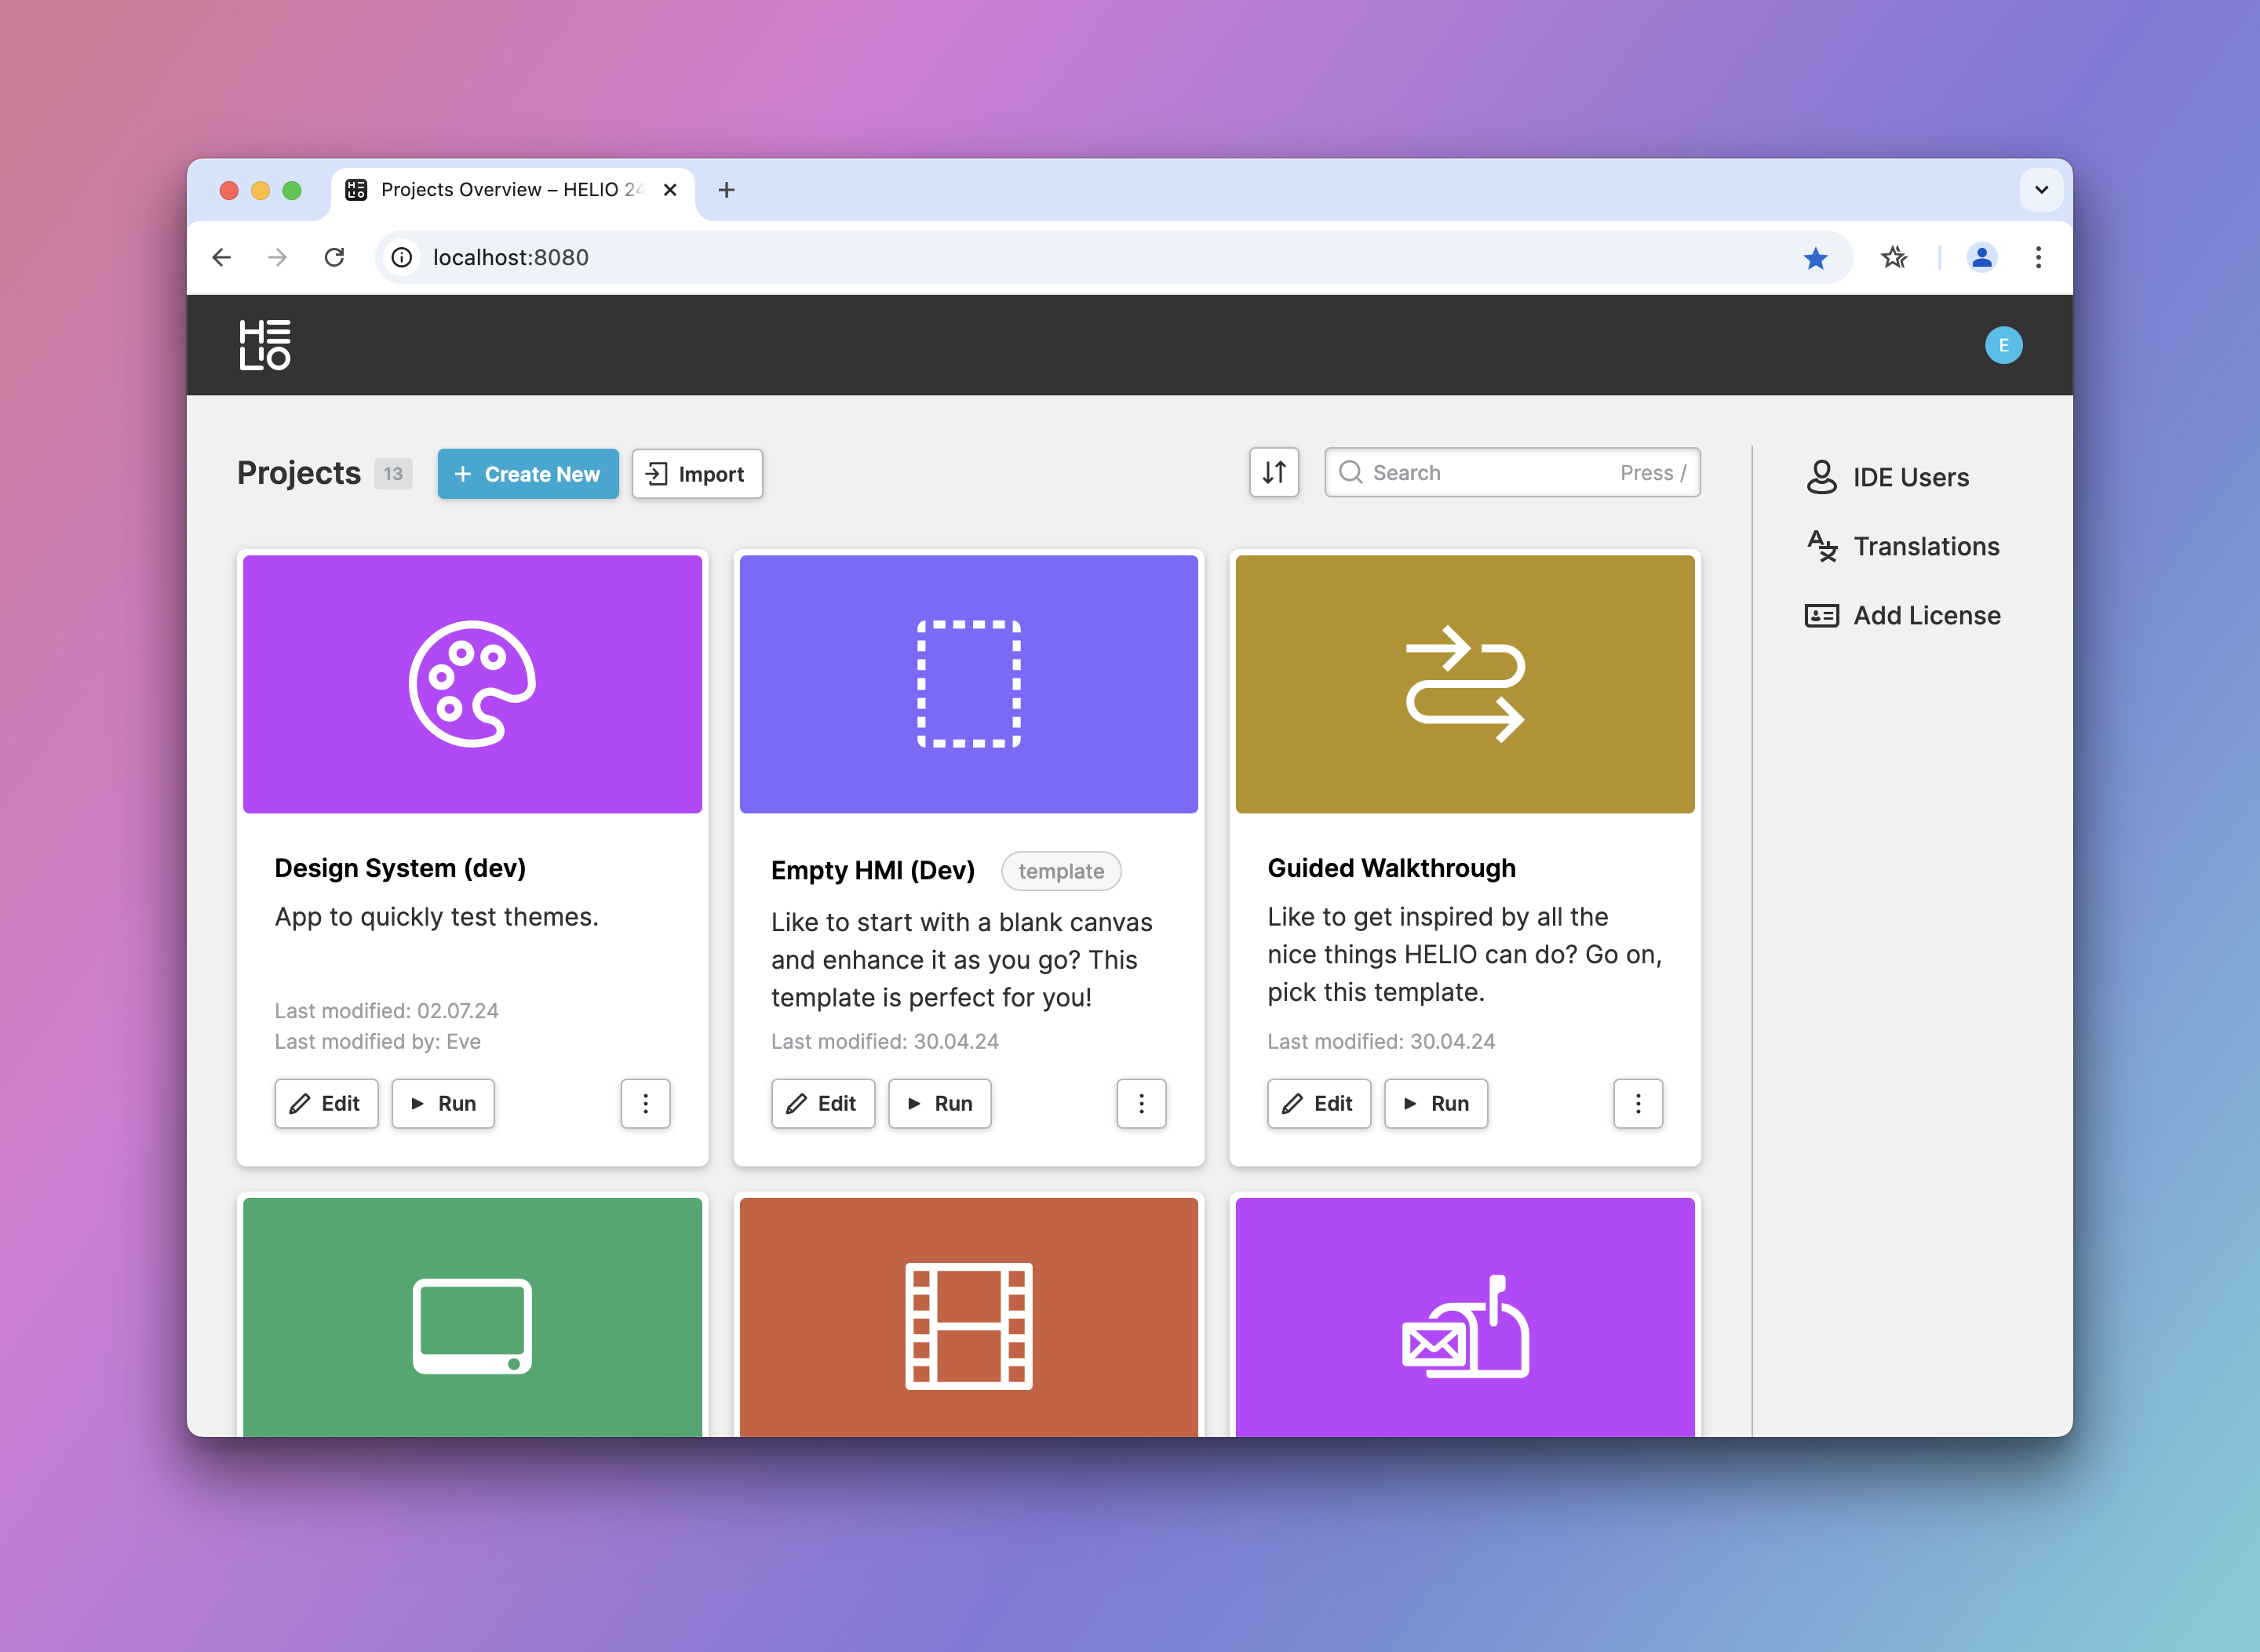Open Guided Walkthrough more options menu
Image resolution: width=2260 pixels, height=1652 pixels.
pos(1637,1103)
